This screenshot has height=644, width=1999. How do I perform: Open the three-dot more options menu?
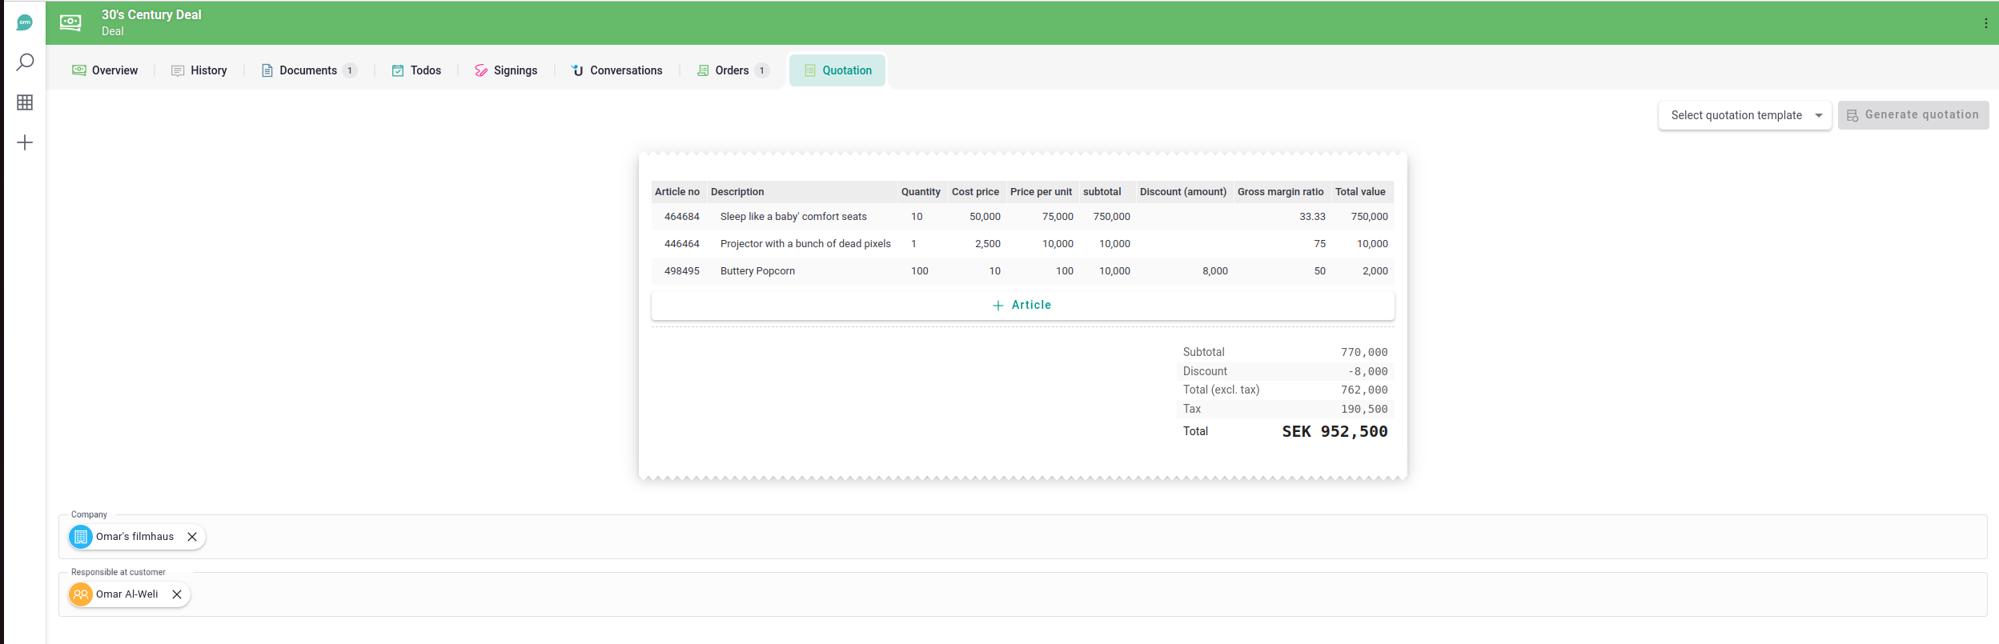[x=1985, y=23]
